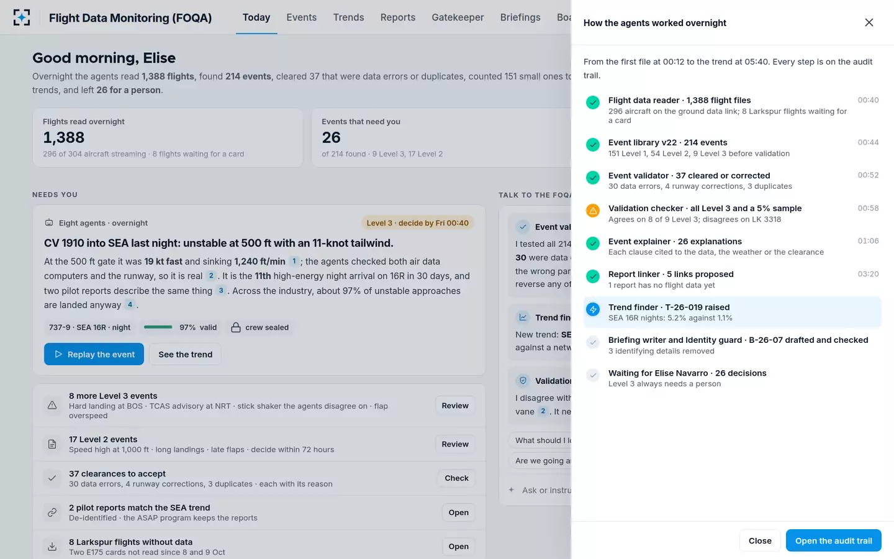The image size is (894, 559).
Task: Click the download icon beside Larkspur flights
Action: (52, 547)
